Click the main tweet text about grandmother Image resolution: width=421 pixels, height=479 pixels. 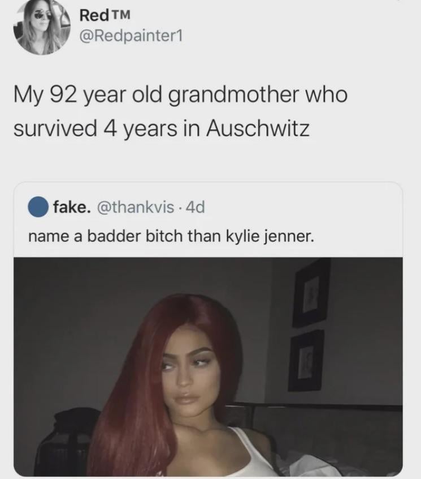(x=180, y=111)
